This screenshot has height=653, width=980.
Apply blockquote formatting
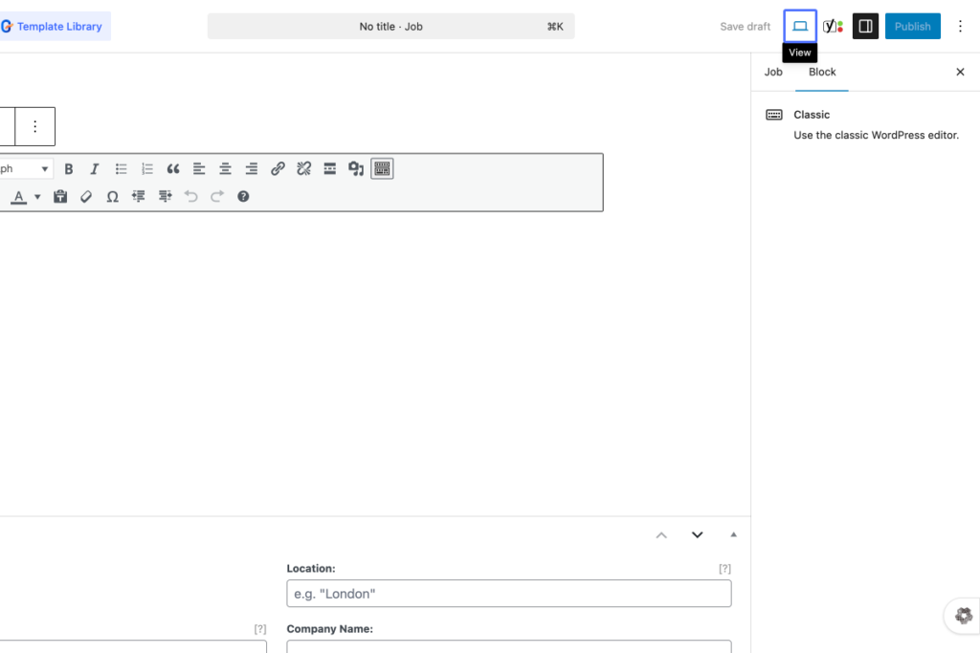pos(173,168)
